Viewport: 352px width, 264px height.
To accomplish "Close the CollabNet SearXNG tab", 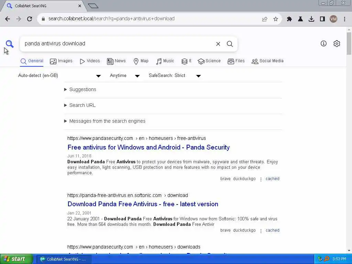I will 80,6.
